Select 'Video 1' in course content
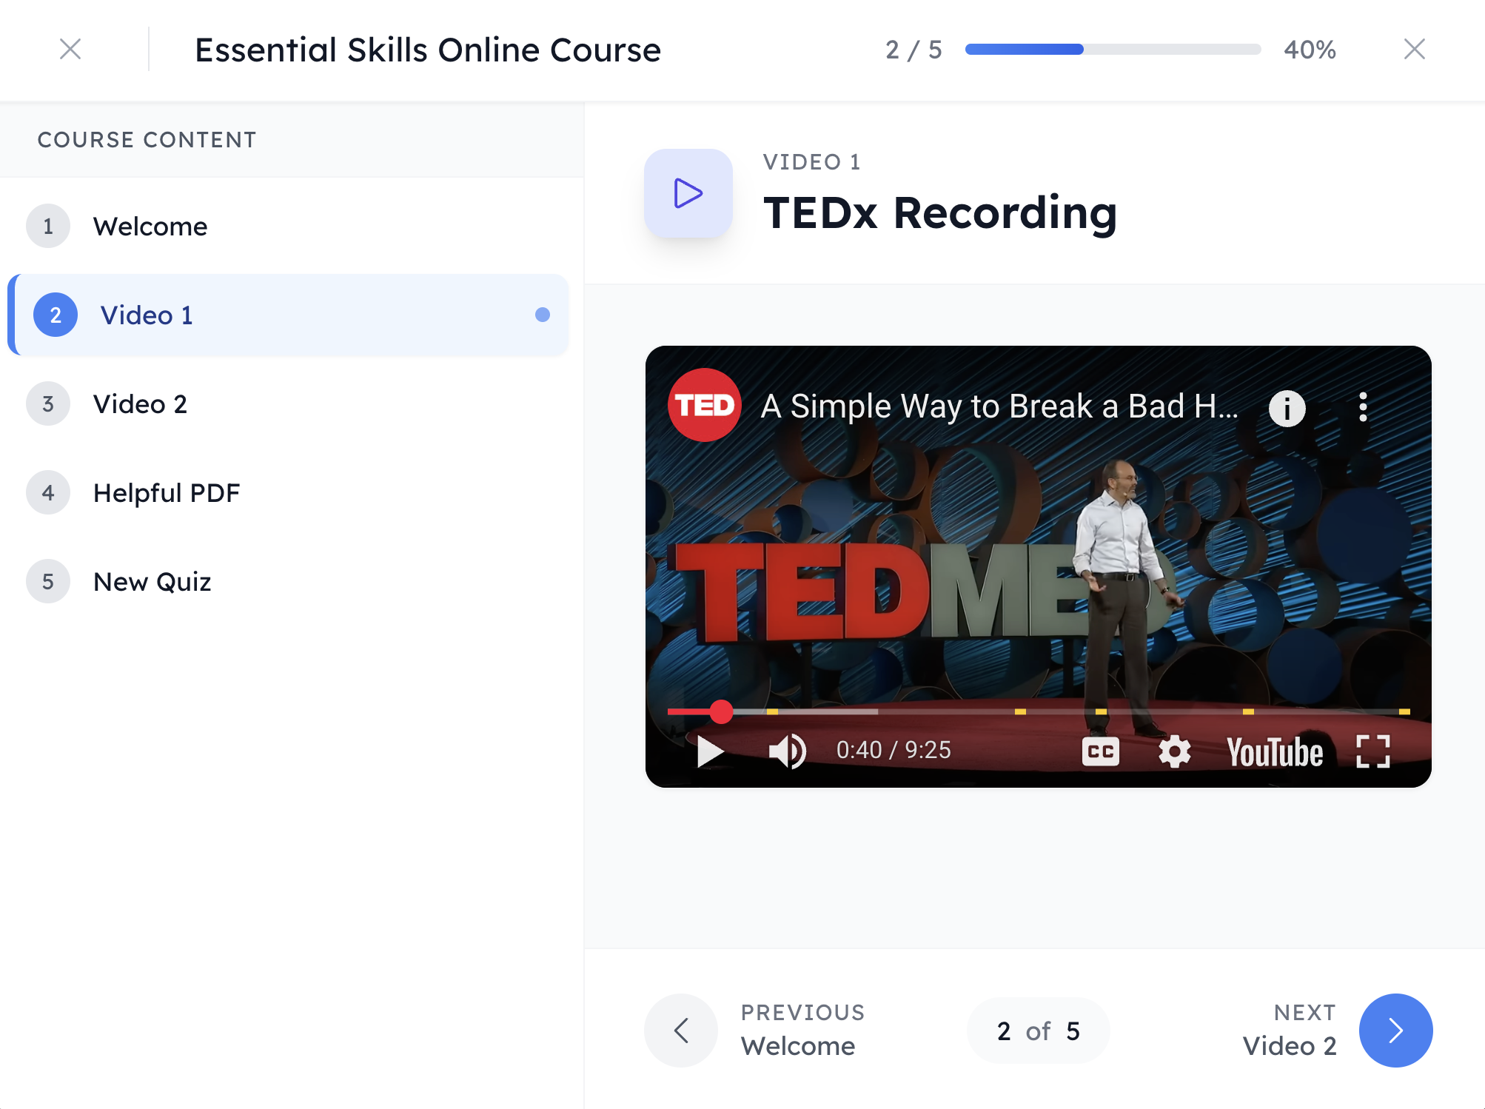This screenshot has height=1109, width=1485. coord(288,315)
